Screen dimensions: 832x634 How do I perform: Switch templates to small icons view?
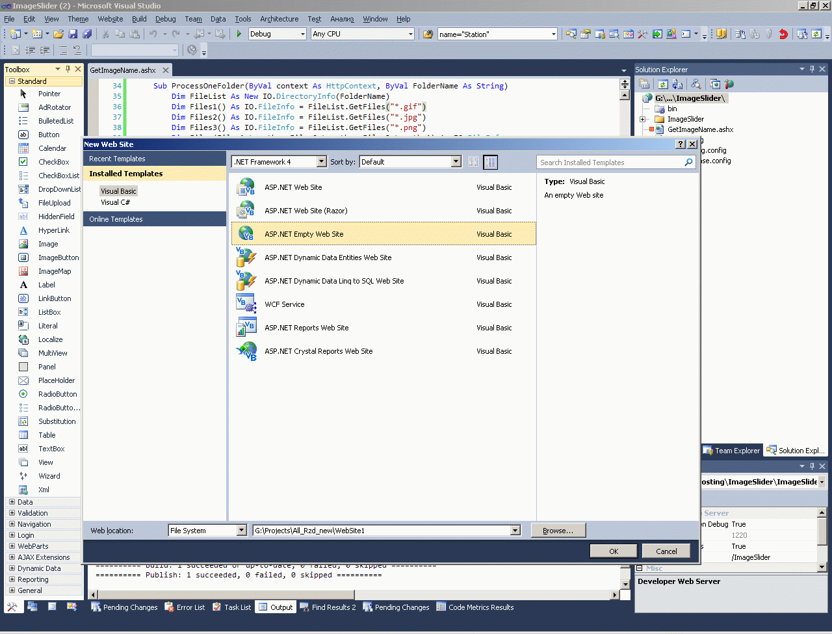(473, 162)
